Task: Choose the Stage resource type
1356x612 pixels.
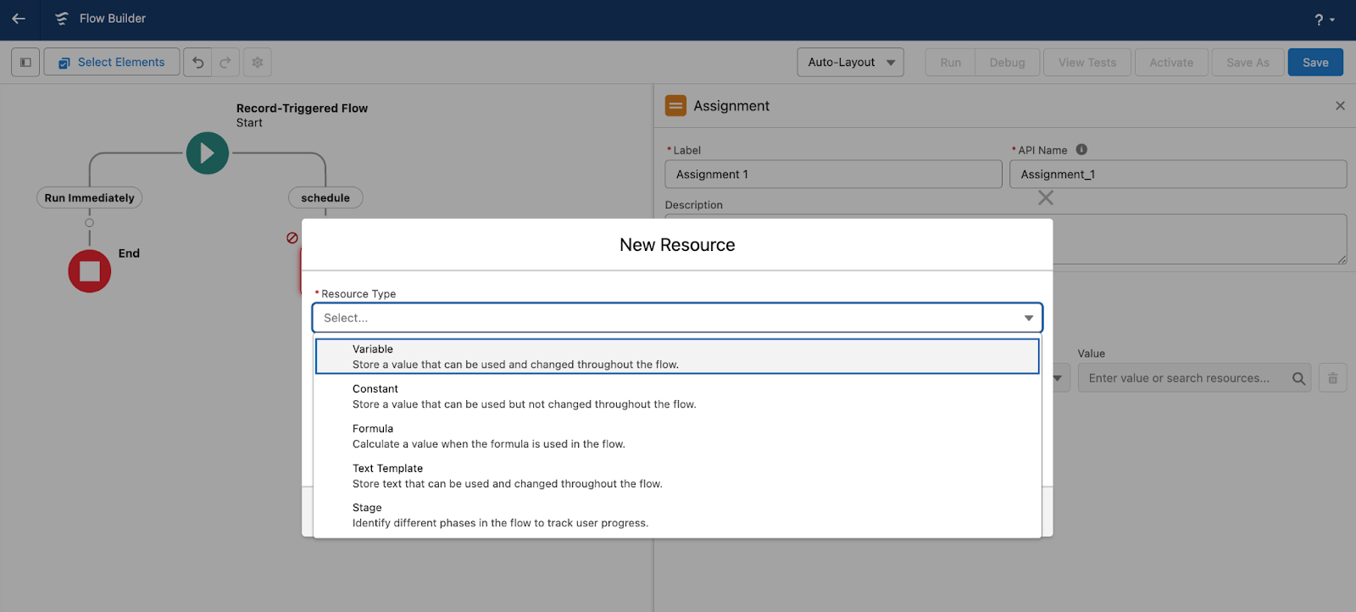Action: 677,515
